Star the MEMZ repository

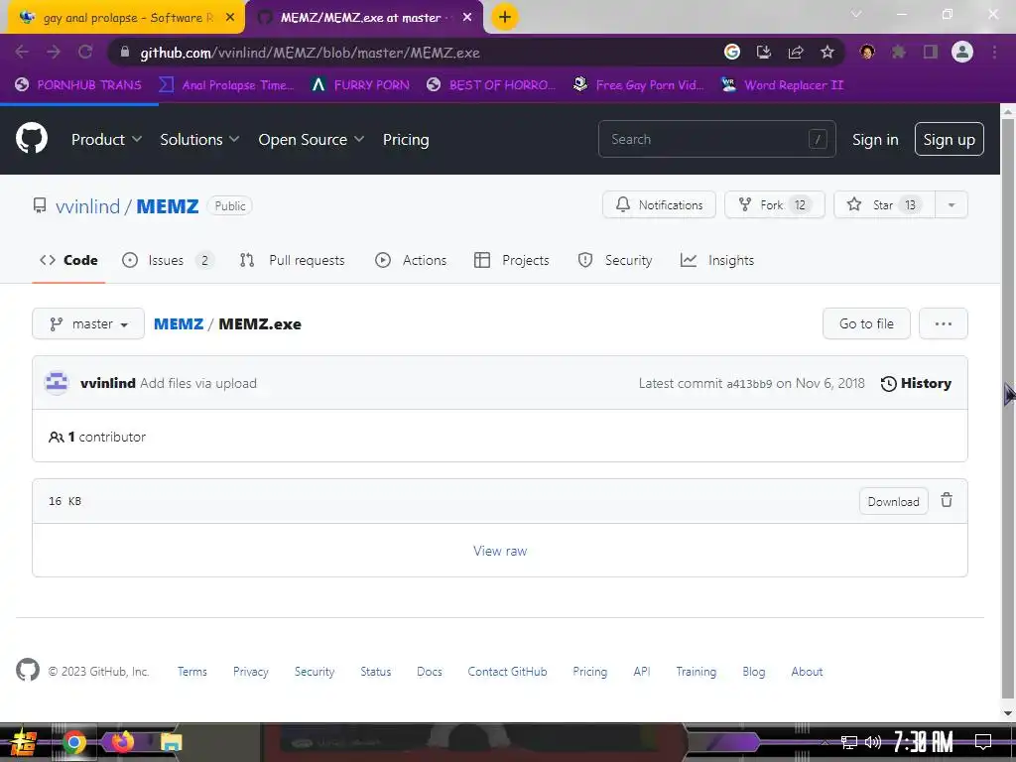click(884, 204)
